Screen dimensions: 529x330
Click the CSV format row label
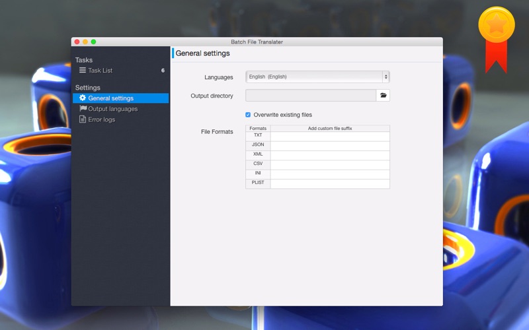pyautogui.click(x=258, y=164)
